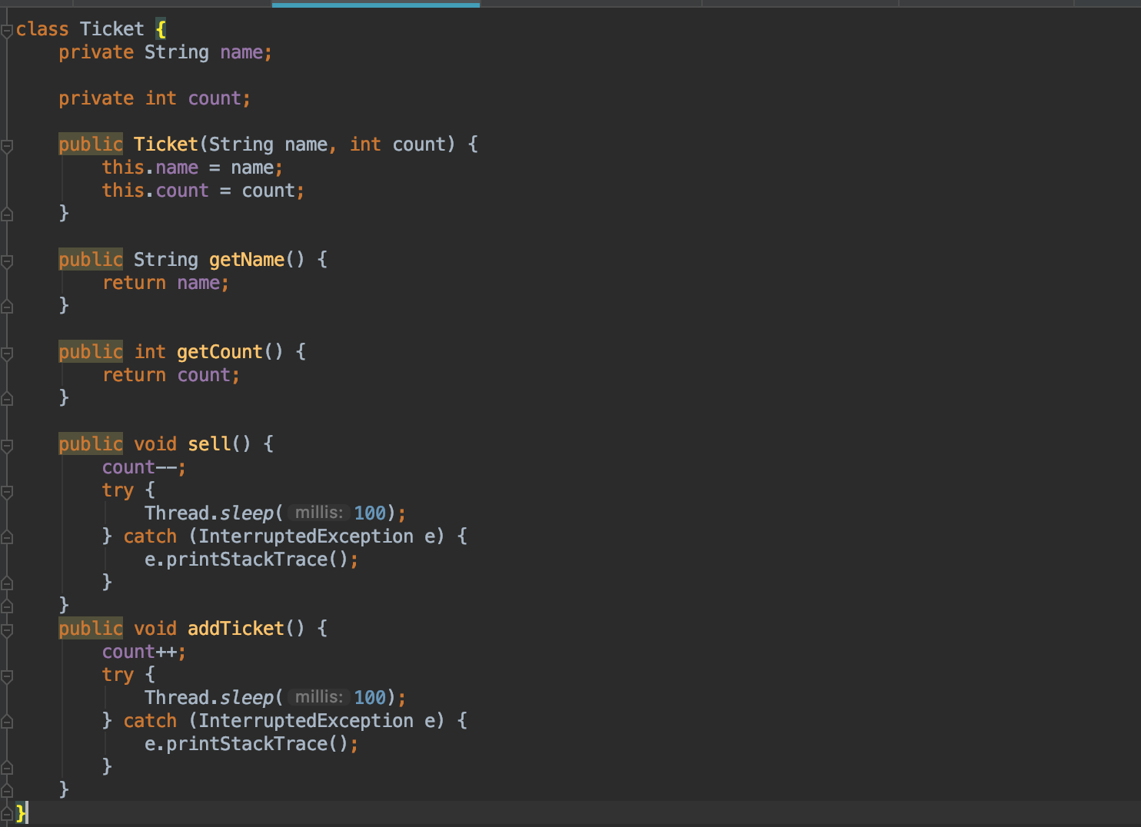Select the active editor tab with blue underline
The width and height of the screenshot is (1141, 827).
point(375,4)
